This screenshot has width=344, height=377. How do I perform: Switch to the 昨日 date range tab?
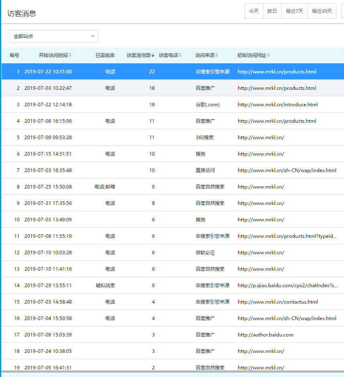click(x=272, y=11)
